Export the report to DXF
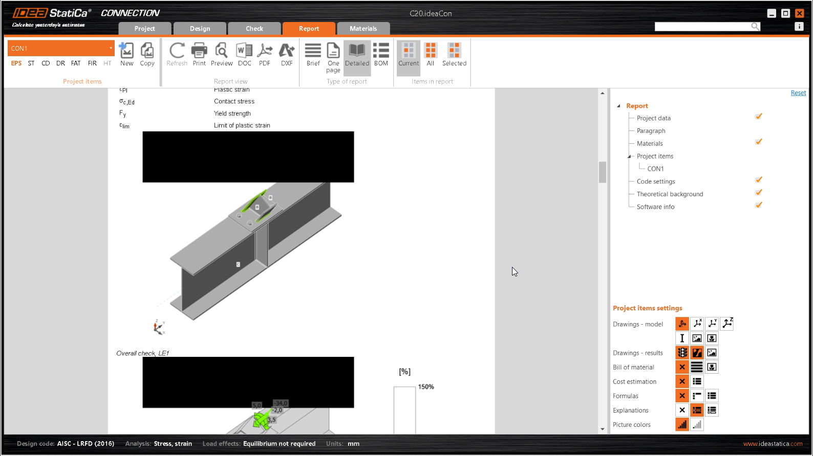Viewport: 813px width, 456px height. coord(287,55)
